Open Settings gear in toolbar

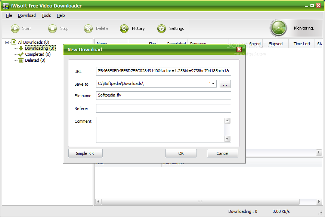tap(161, 28)
